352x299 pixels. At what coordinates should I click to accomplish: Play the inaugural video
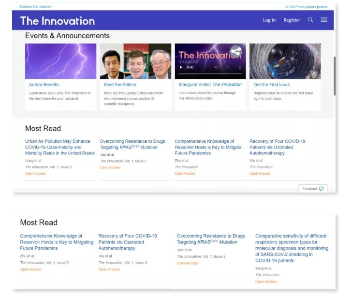tap(181, 67)
